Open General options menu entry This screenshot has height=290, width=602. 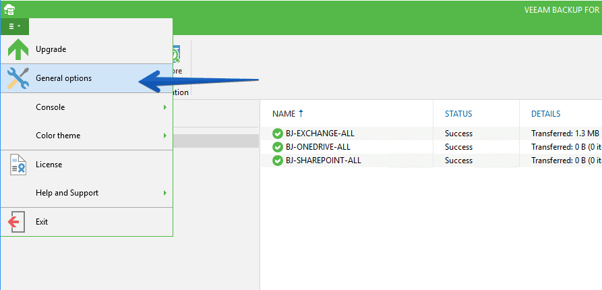coord(86,78)
